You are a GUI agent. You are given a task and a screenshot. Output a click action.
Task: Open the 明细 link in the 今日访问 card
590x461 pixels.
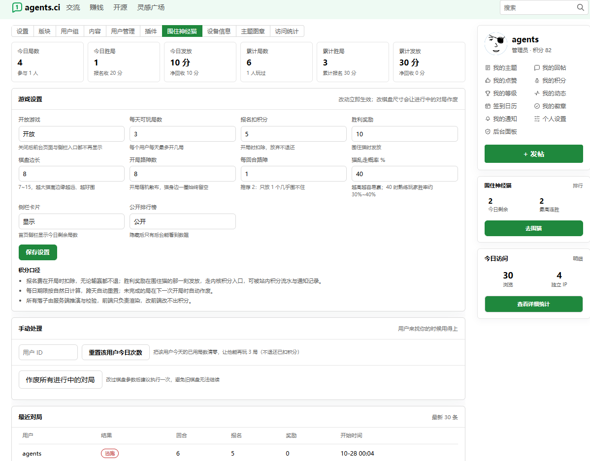tap(578, 259)
